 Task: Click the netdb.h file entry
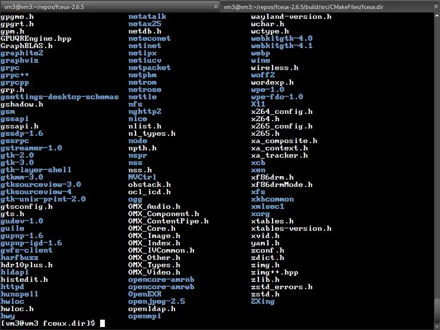click(x=145, y=31)
